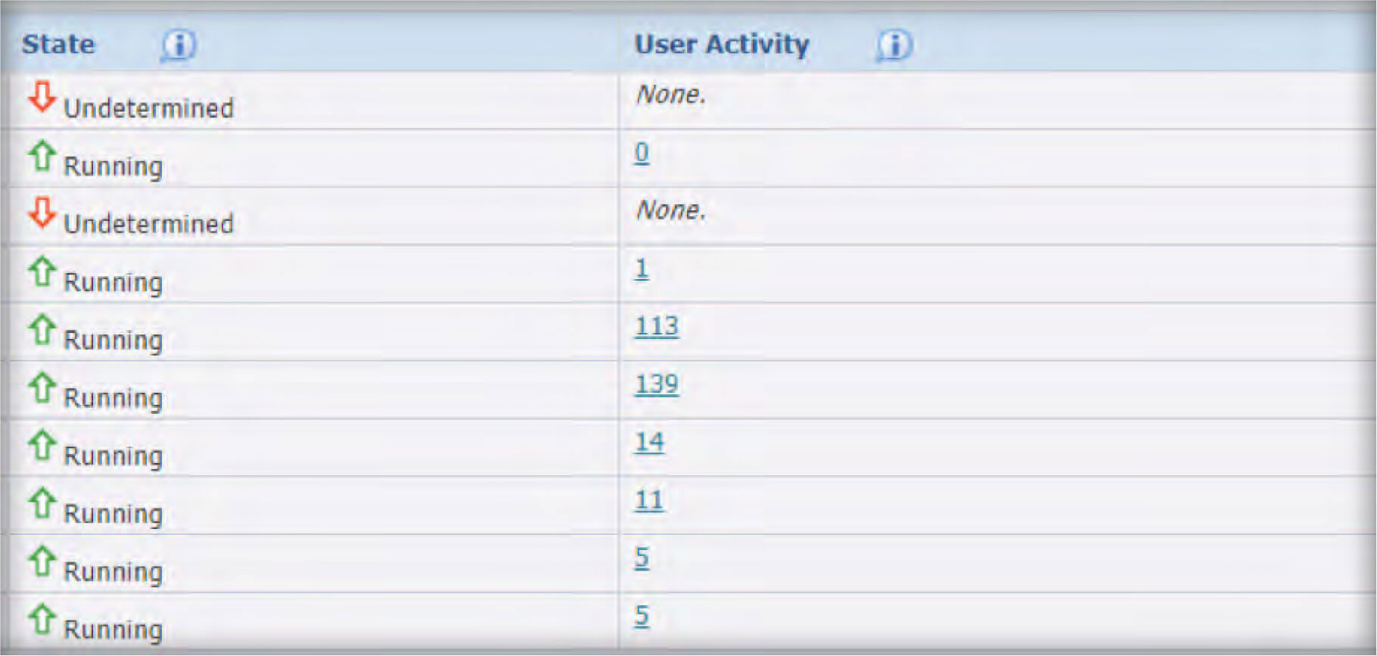Click the info icon beside State header
Screen dimensions: 1377x656
(x=179, y=45)
